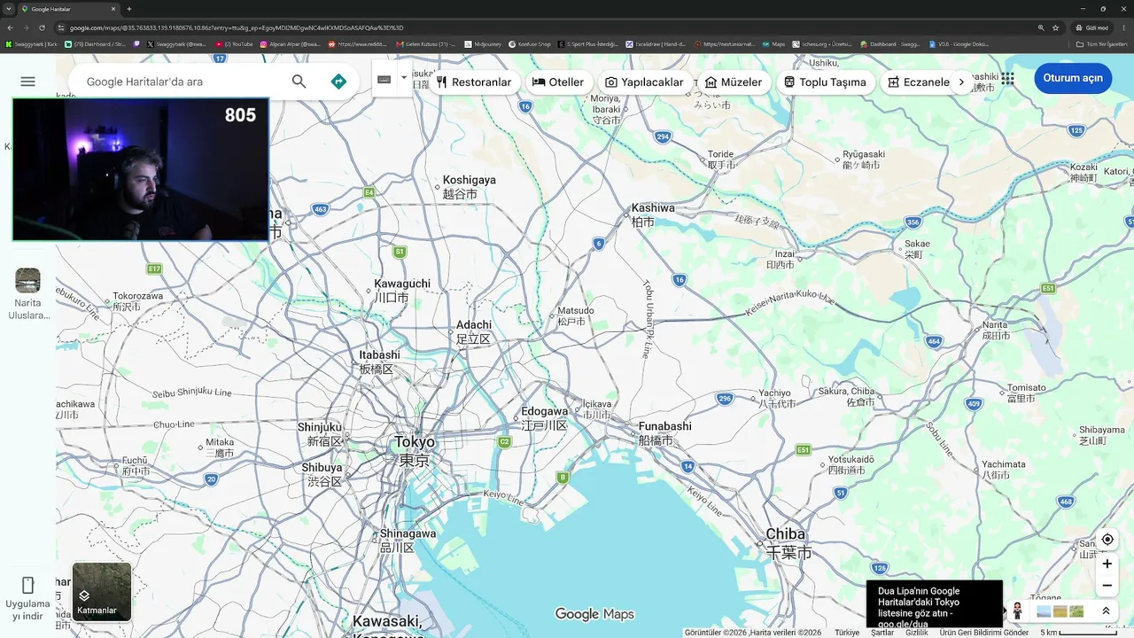
Task: Open the site information icon in address bar
Action: [61, 27]
